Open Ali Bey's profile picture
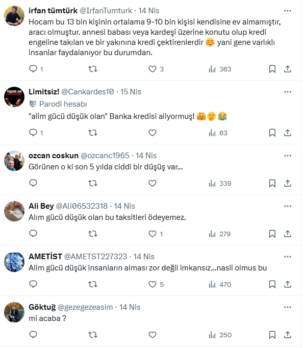This screenshot has width=306, height=348. (x=14, y=211)
